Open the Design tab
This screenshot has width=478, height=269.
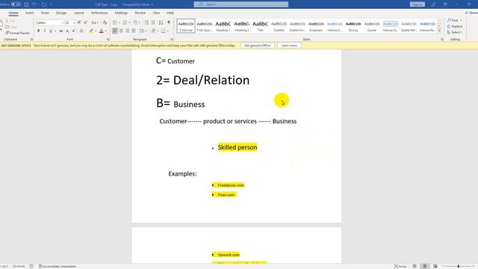[x=61, y=13]
